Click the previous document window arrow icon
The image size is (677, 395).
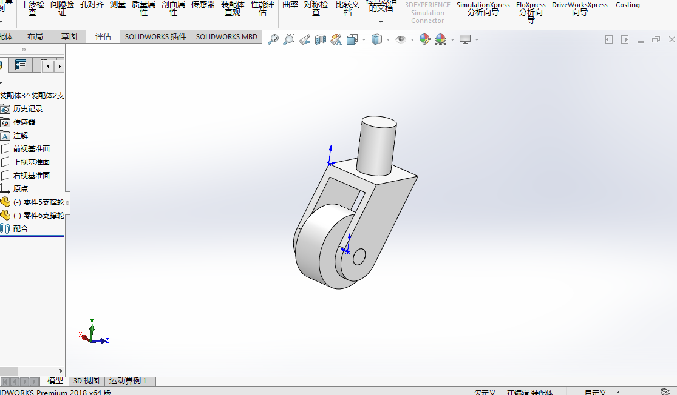point(609,39)
